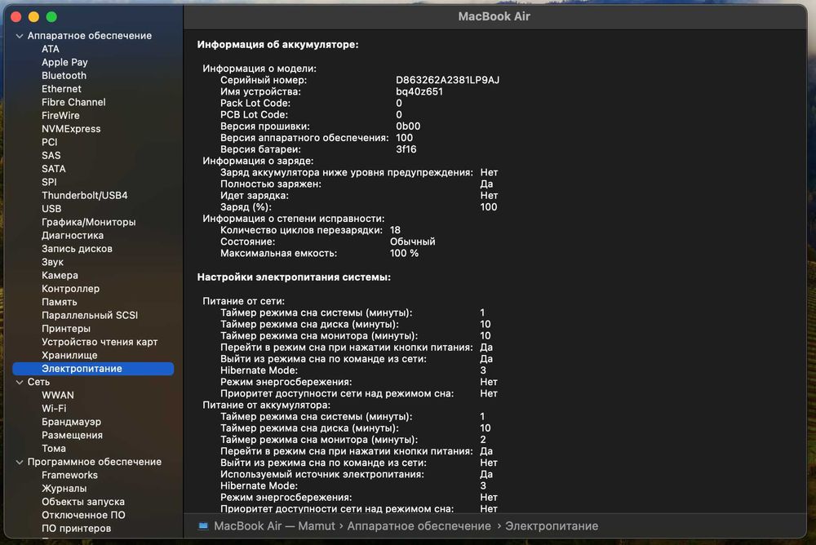
Task: Select Frameworks under Программное обеспечение
Action: 69,476
